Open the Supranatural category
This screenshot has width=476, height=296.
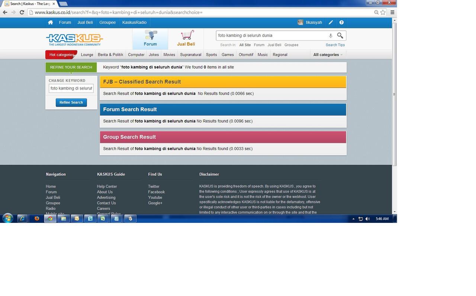coord(191,55)
